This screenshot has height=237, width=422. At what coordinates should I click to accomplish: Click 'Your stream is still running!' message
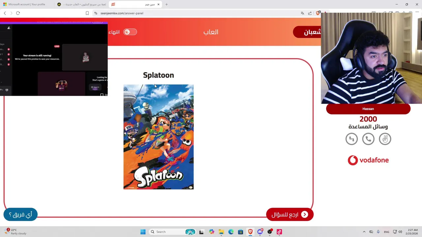click(x=37, y=56)
